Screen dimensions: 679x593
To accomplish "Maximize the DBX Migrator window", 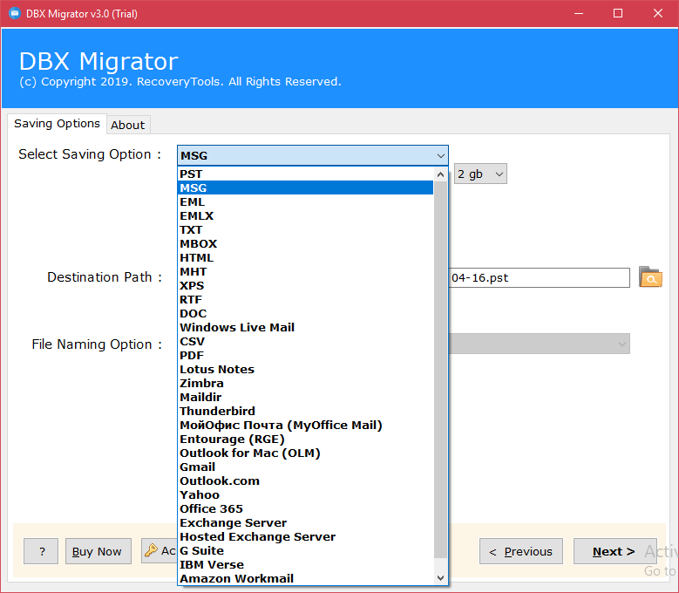I will click(x=618, y=13).
